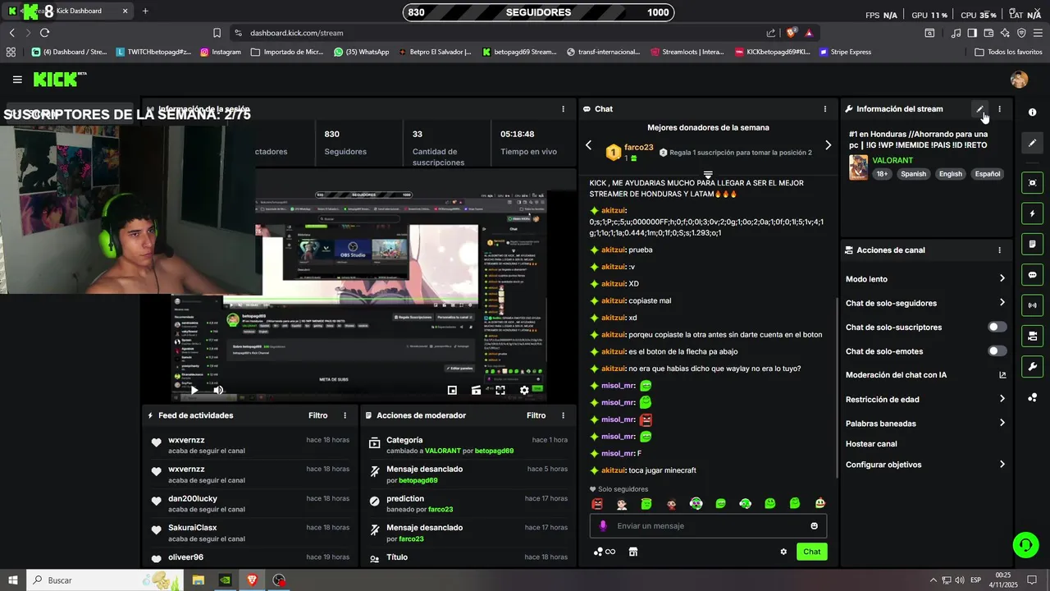Open File Explorer from taskbar
The height and width of the screenshot is (591, 1050).
pyautogui.click(x=198, y=580)
